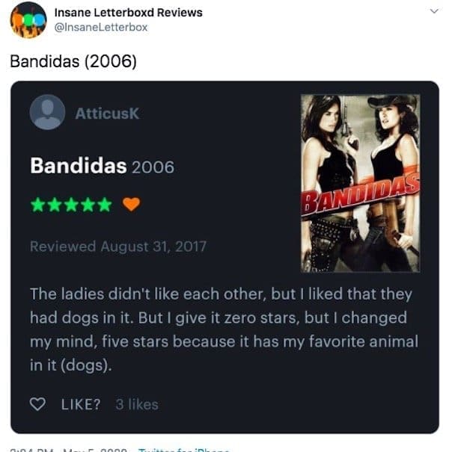This screenshot has height=452, width=449.
Task: Click the green five-star rating
Action: (71, 205)
